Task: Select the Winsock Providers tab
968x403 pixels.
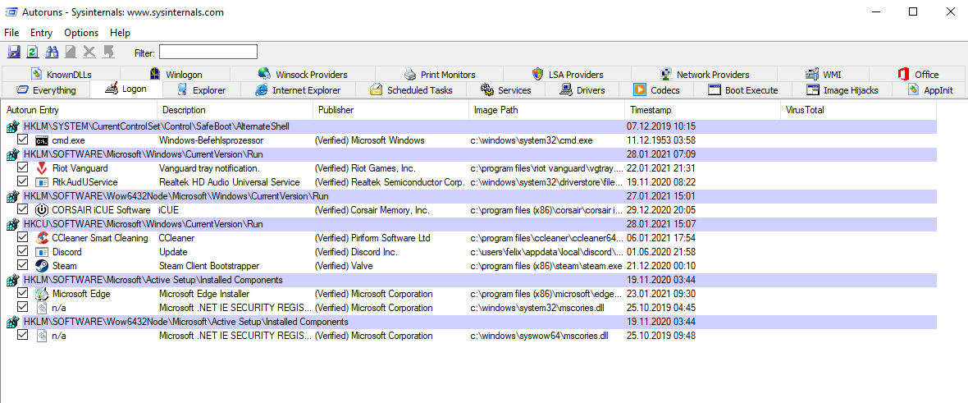Action: pos(303,74)
